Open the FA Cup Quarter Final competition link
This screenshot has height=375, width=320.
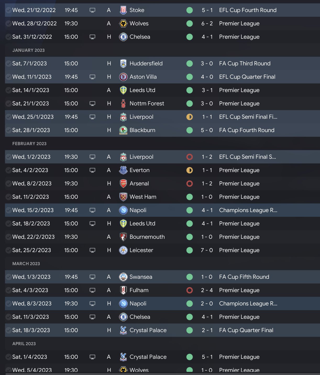[246, 330]
